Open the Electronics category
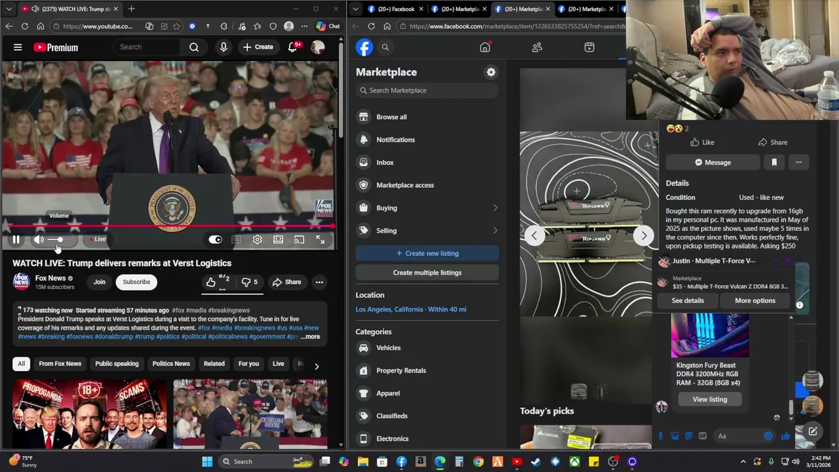839x472 pixels. coord(427,439)
